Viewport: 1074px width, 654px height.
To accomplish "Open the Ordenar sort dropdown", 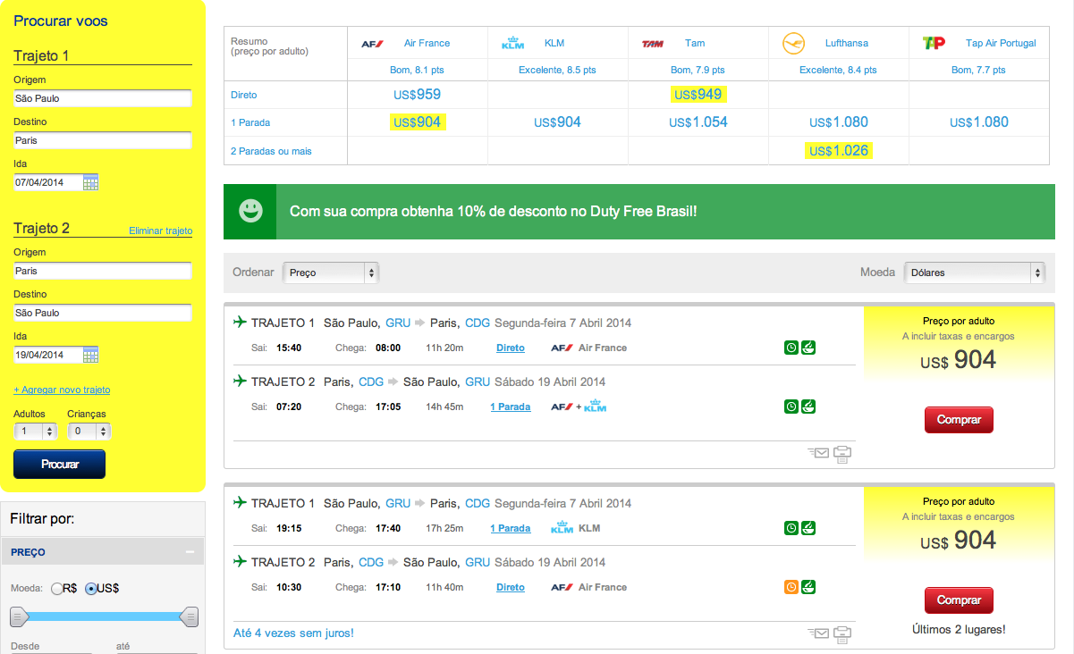I will tap(331, 272).
